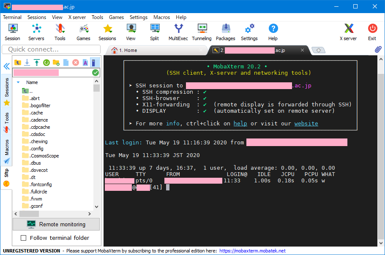Select the parent directory '..' entry
Image resolution: width=385 pixels, height=255 pixels.
click(x=27, y=91)
